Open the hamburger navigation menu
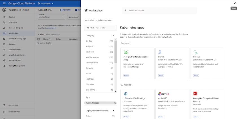Image resolution: width=237 pixels, height=119 pixels. 4,3
